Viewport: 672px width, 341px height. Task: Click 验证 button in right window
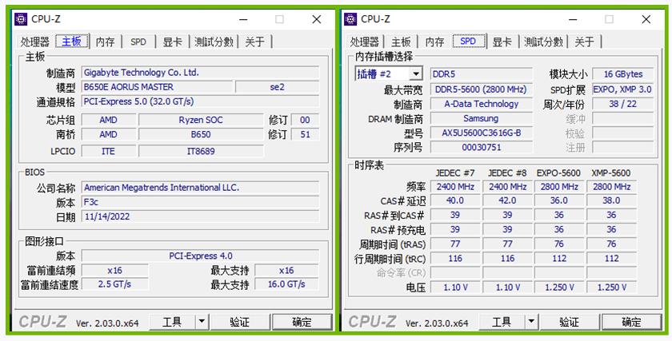(x=569, y=322)
